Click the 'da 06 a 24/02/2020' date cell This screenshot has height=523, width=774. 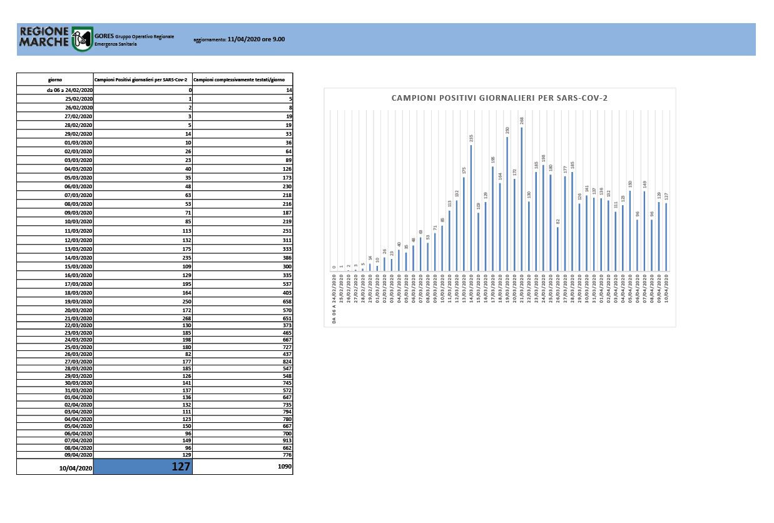coord(54,90)
